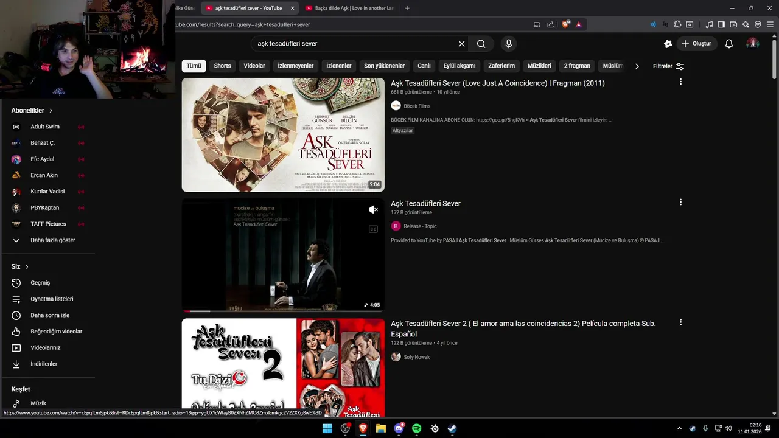Click the magnifier search button

click(481, 44)
